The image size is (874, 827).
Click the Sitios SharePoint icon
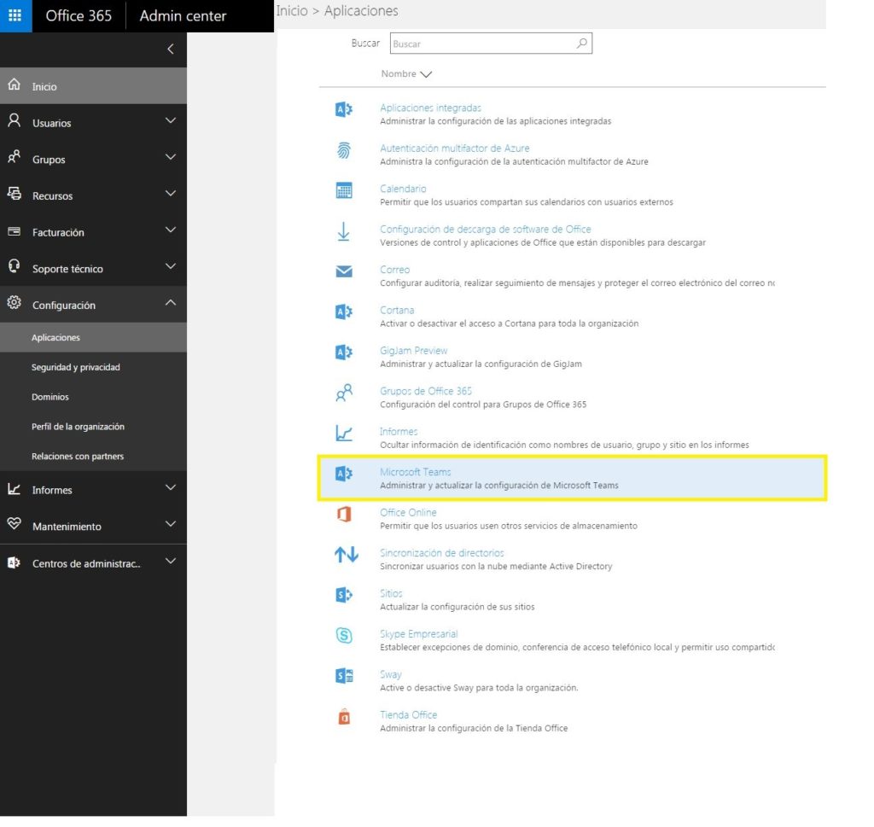(344, 595)
